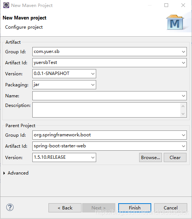This screenshot has width=192, height=219.
Task: Click the "Configure project" subtitle text
Action: 24,27
